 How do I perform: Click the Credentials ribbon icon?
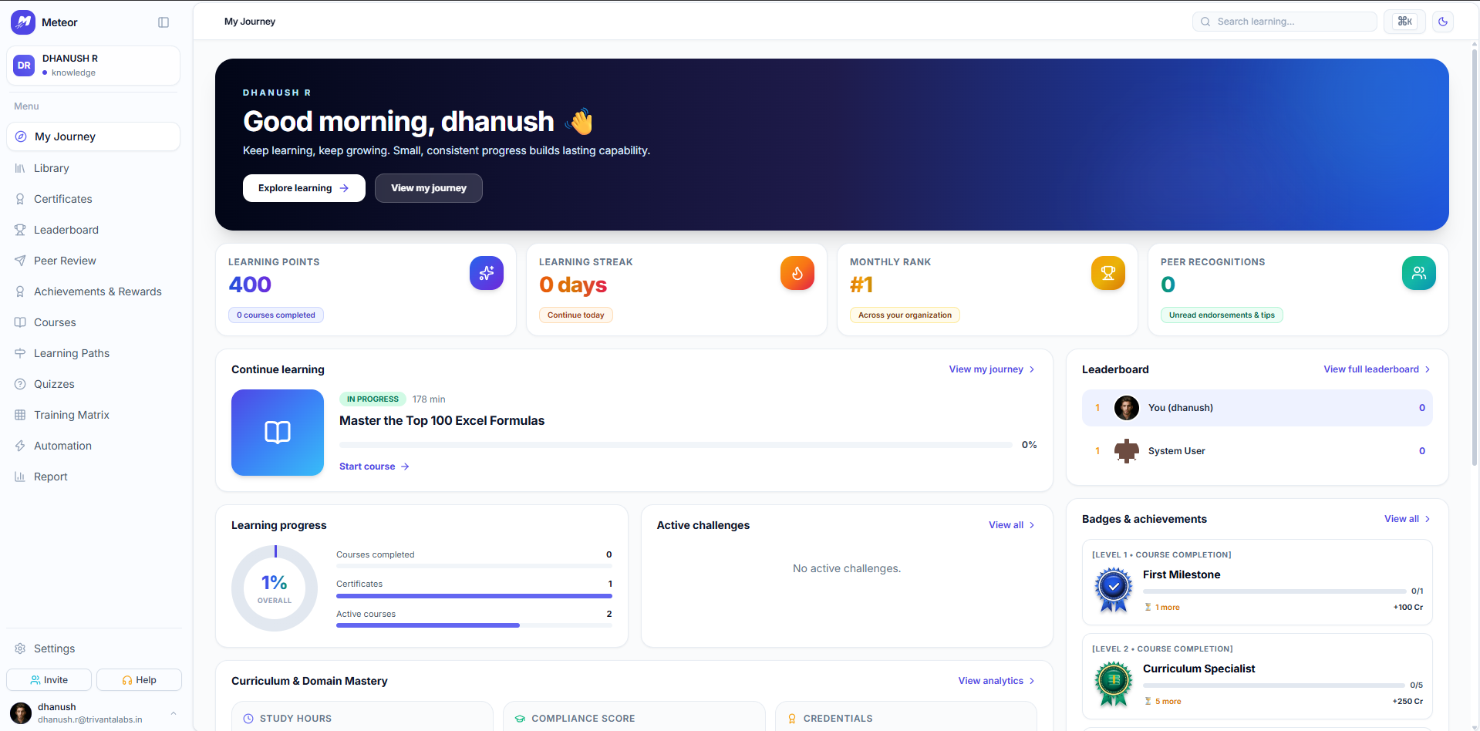(x=792, y=719)
